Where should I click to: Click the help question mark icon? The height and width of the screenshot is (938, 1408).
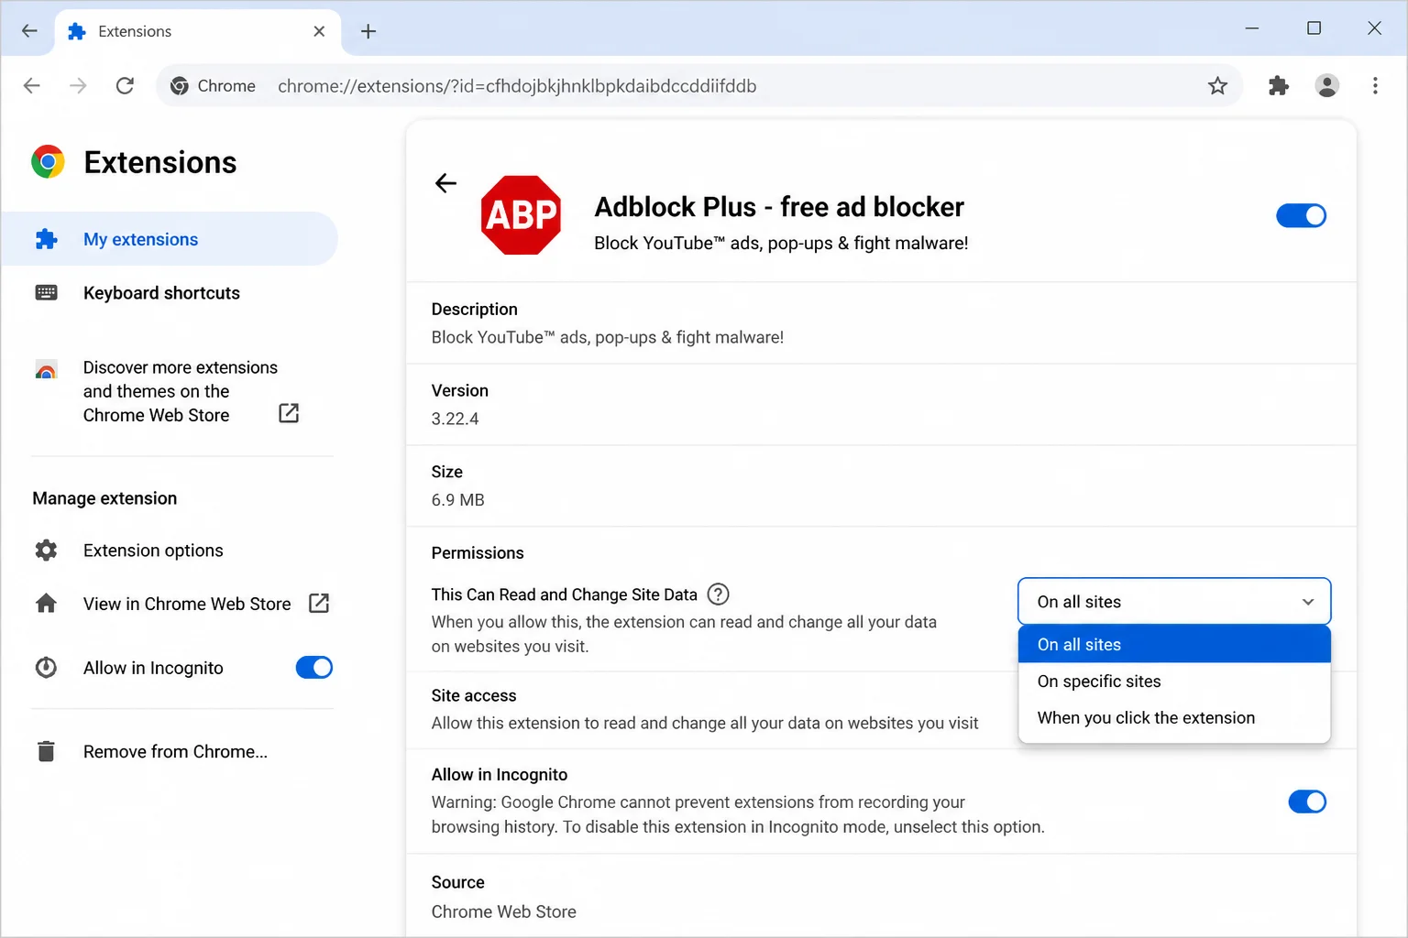(719, 594)
